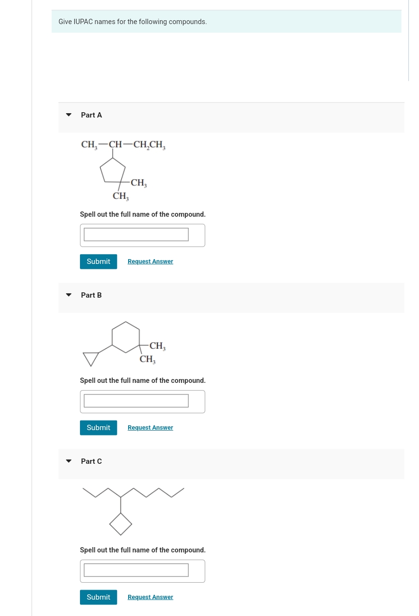Click the answer field for Part B
Screen dimensions: 419x616
pos(135,400)
